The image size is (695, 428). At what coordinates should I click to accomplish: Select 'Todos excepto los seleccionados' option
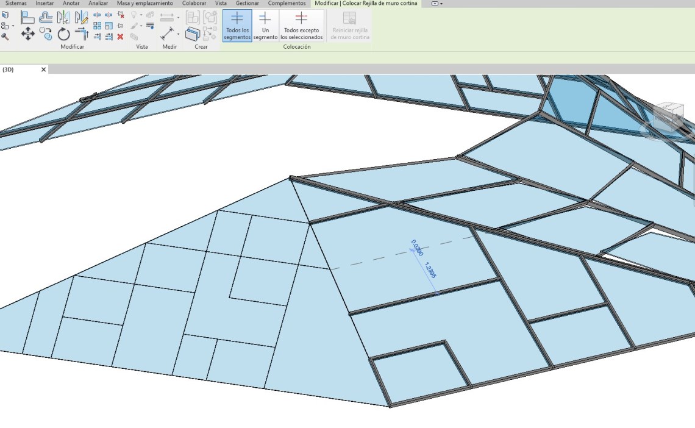pos(301,26)
